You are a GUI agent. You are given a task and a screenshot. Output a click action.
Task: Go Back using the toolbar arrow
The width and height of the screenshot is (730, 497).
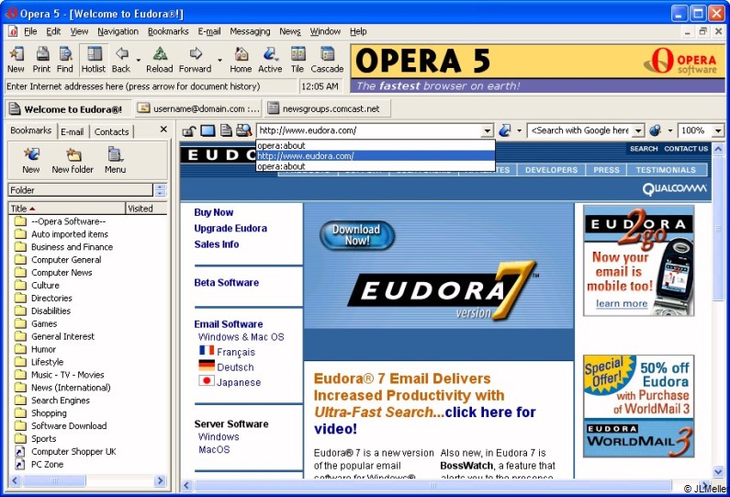click(121, 60)
